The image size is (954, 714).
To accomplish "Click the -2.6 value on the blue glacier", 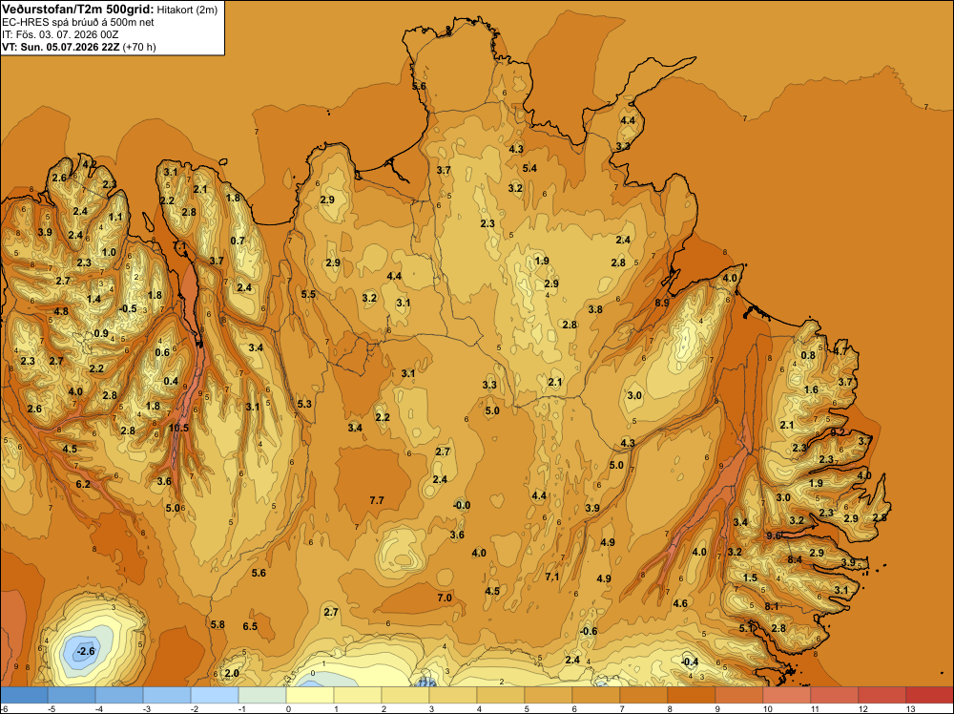I will pos(86,651).
